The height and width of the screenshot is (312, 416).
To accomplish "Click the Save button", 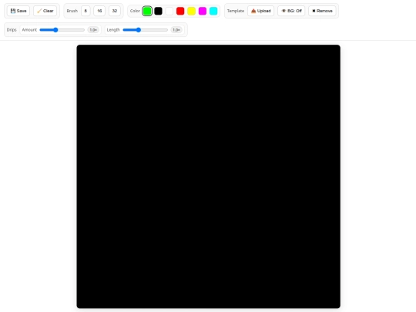I will pos(18,11).
